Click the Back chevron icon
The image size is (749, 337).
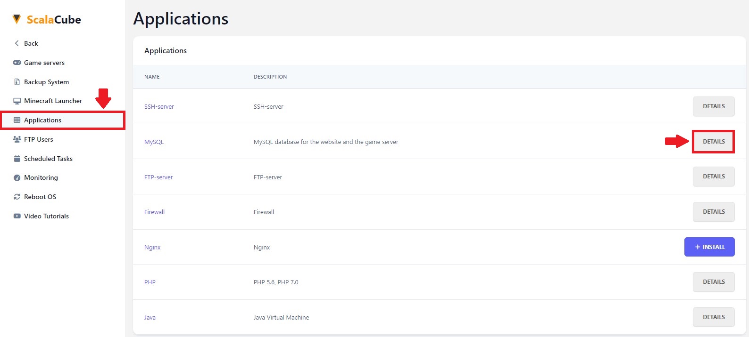pos(17,43)
